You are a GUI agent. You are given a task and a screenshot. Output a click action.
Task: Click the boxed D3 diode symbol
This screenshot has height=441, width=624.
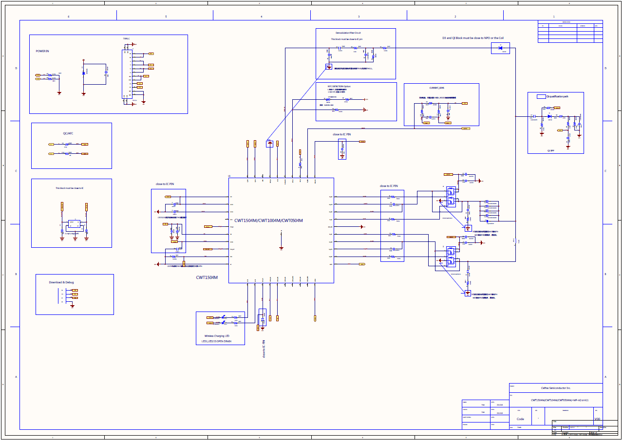(500, 48)
